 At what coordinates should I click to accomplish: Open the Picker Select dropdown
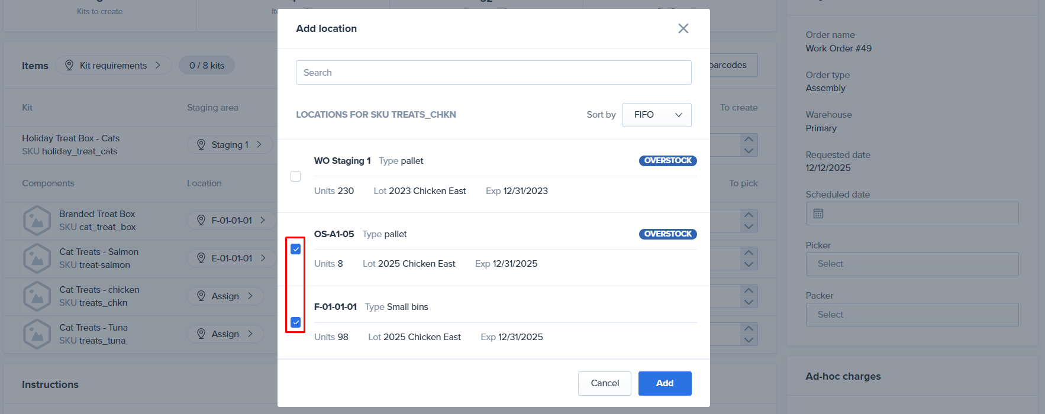coord(911,264)
